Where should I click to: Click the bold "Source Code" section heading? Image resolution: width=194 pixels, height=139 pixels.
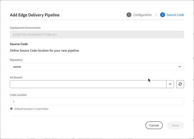19,44
